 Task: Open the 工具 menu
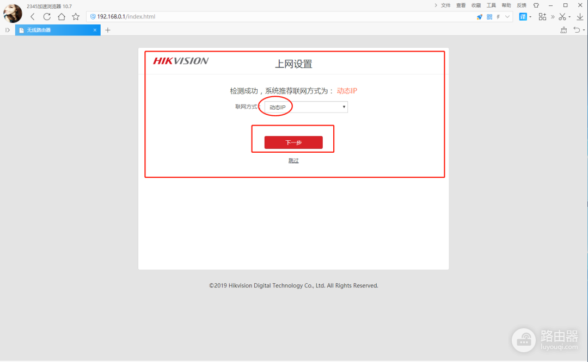tap(491, 5)
